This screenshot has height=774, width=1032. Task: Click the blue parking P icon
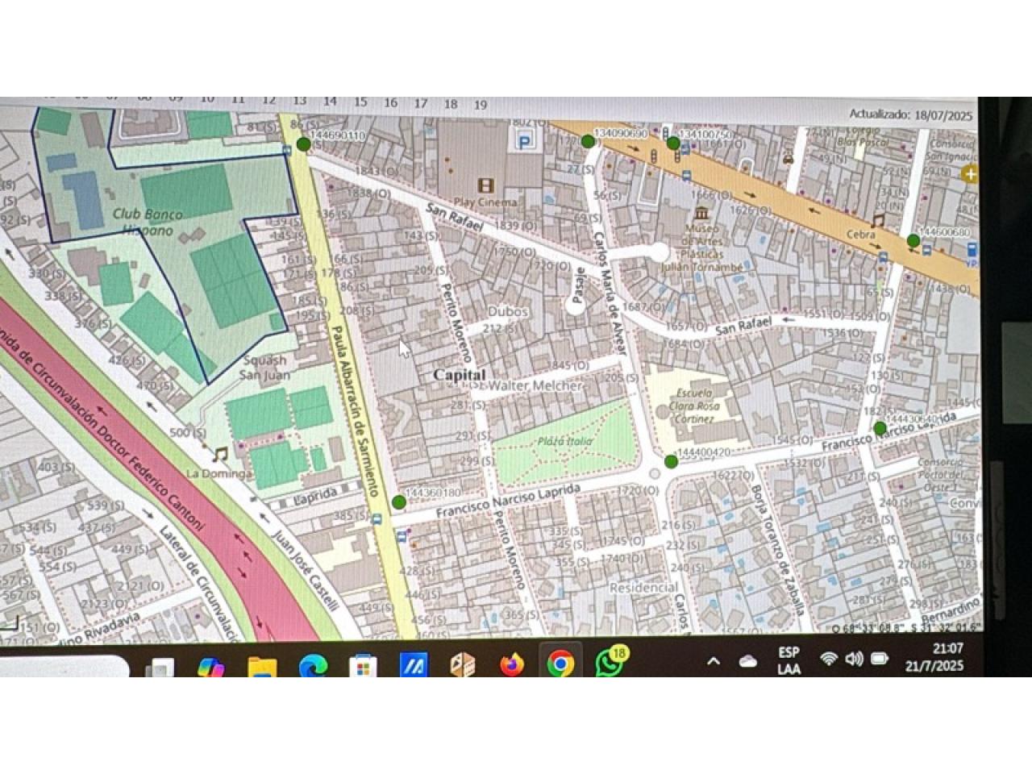[x=525, y=142]
